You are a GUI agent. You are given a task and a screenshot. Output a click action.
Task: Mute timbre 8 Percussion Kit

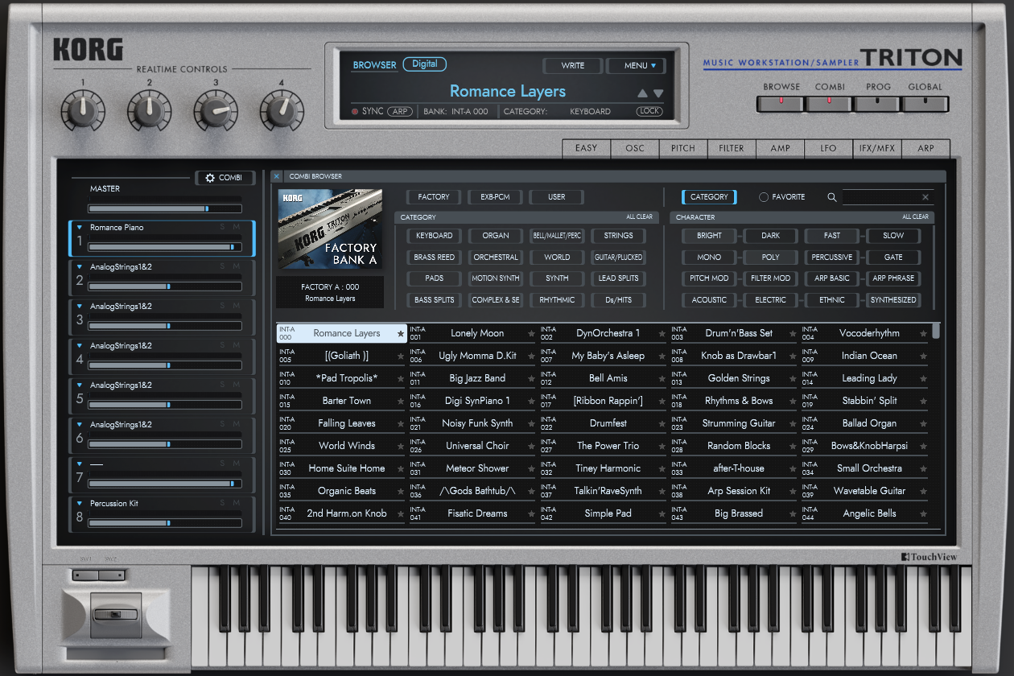pos(237,504)
